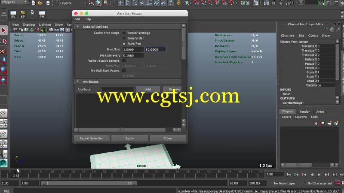344x193 pixels.
Task: Open Channels menu in Channel Box
Action: [287, 36]
